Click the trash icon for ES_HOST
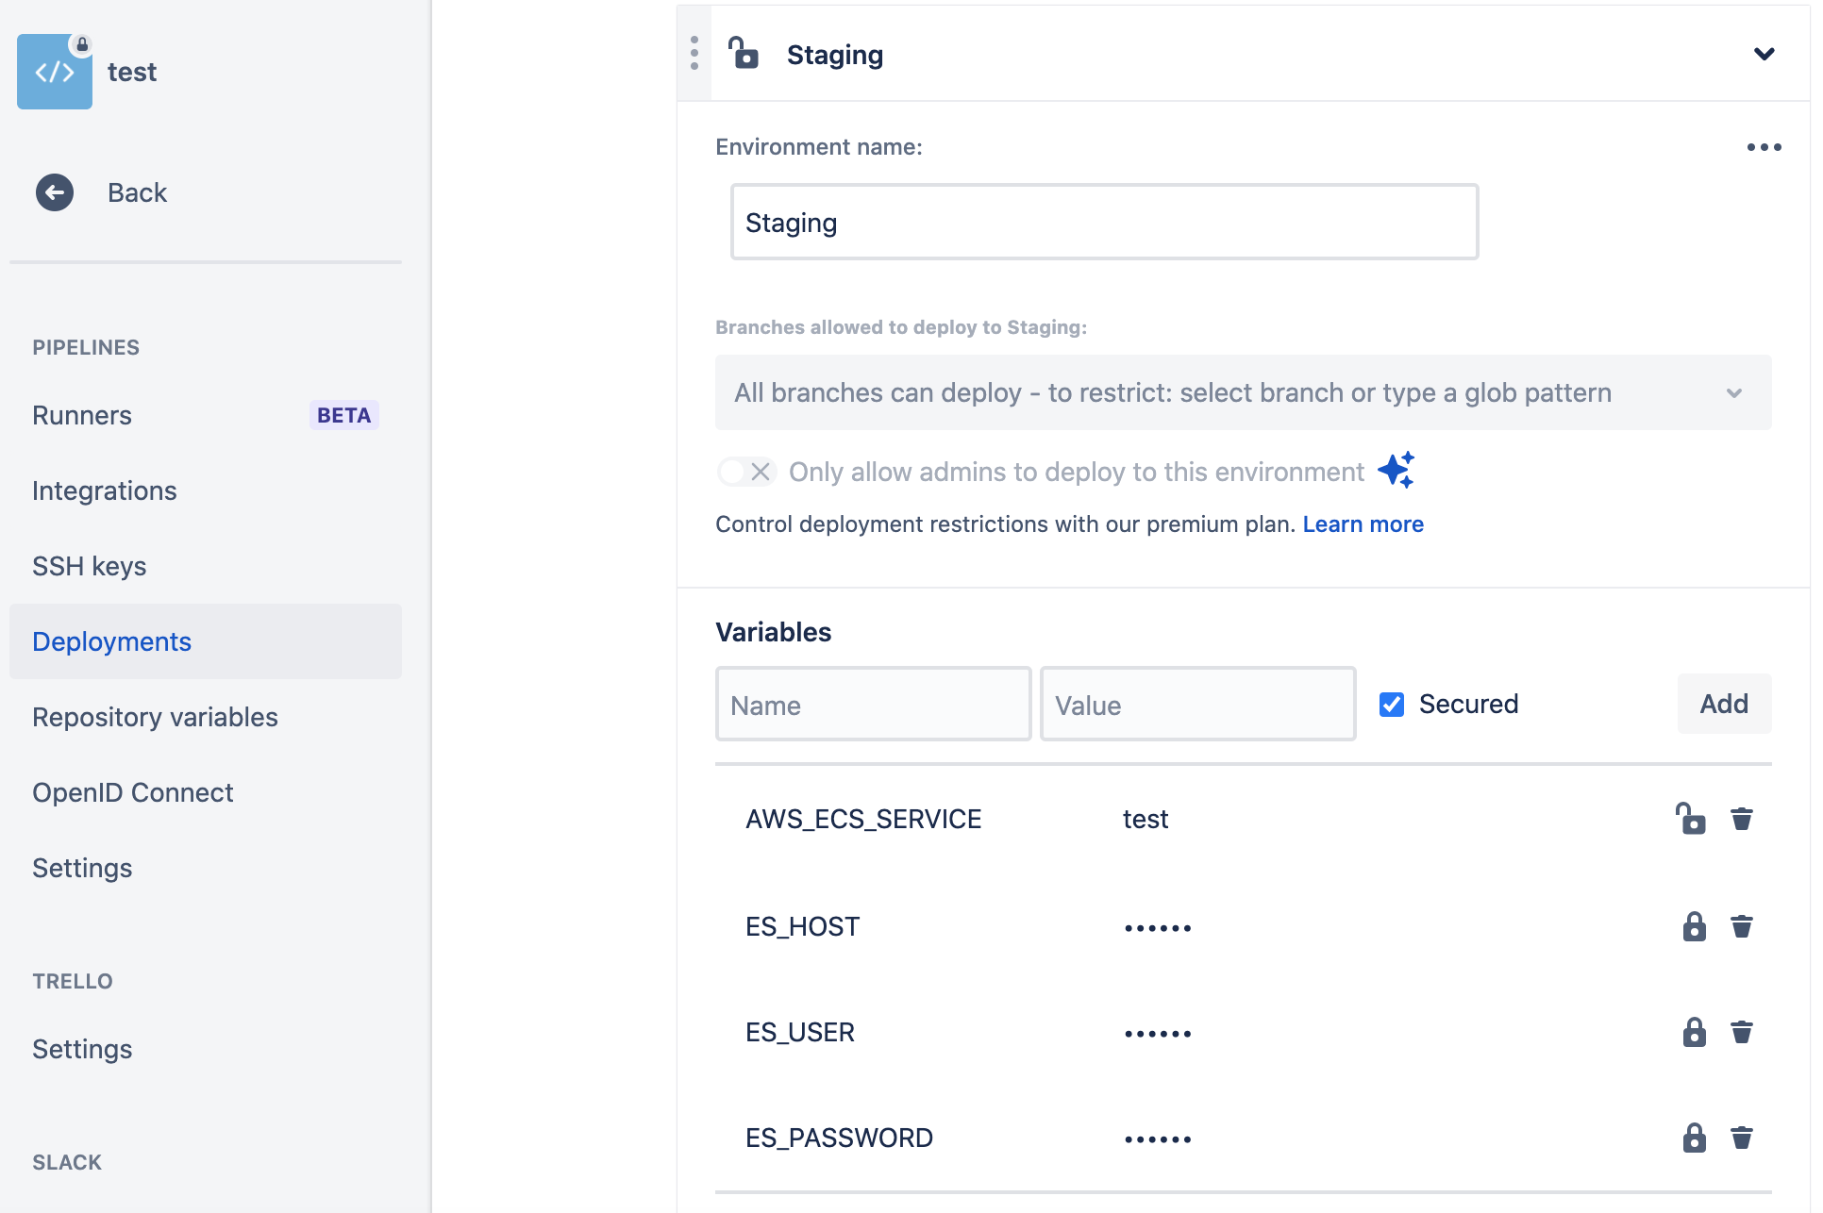Image resolution: width=1823 pixels, height=1213 pixels. pos(1741,926)
